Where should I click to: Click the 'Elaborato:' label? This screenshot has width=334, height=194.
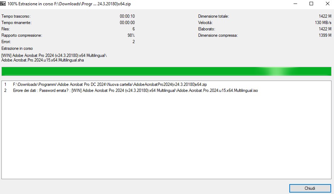[x=207, y=29]
